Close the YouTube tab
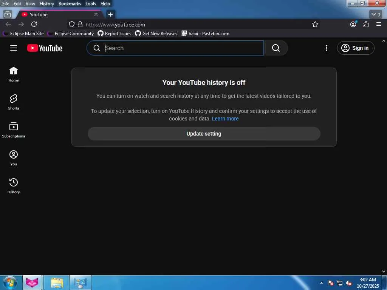Image resolution: width=387 pixels, height=290 pixels. (x=96, y=14)
